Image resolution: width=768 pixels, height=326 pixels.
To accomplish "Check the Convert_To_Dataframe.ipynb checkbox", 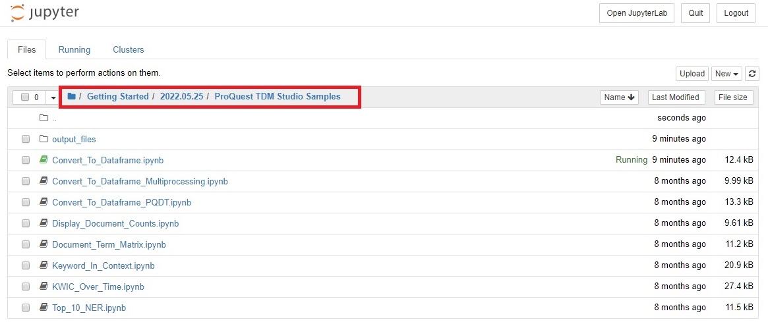I will (26, 161).
